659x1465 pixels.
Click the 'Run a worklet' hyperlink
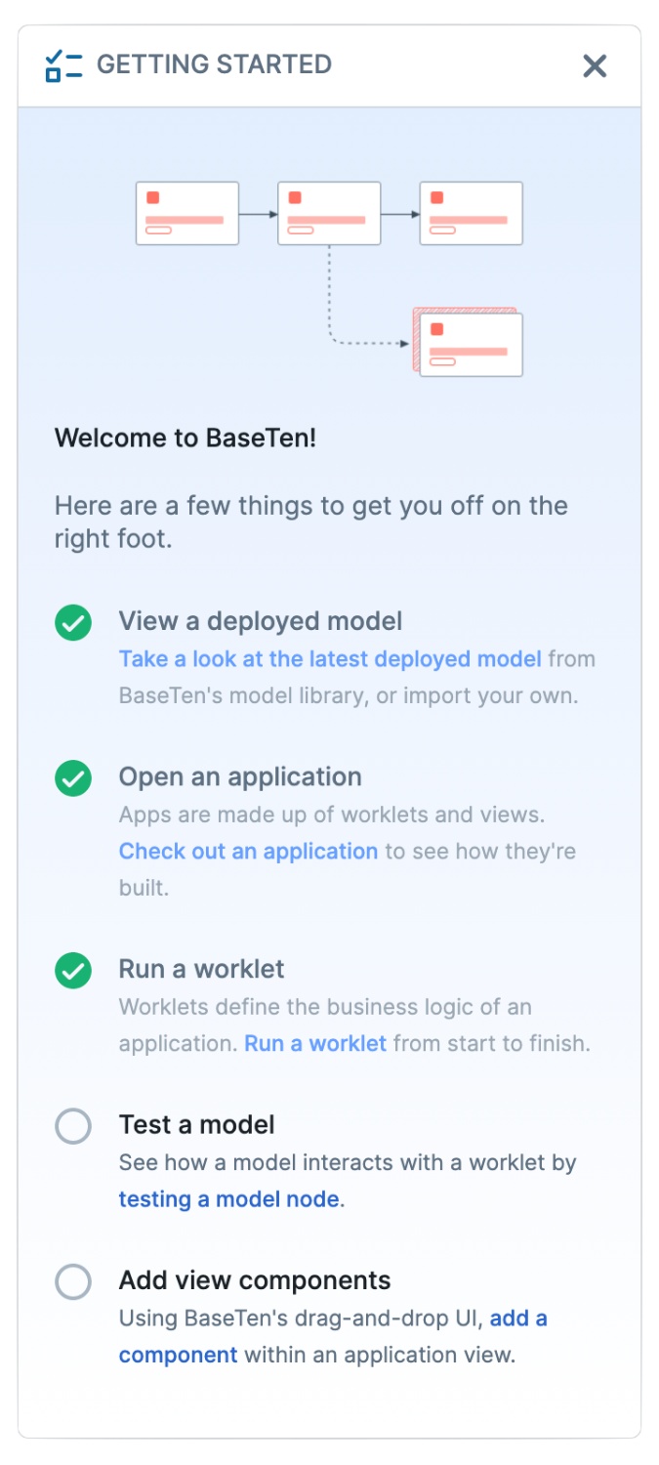tap(315, 1043)
